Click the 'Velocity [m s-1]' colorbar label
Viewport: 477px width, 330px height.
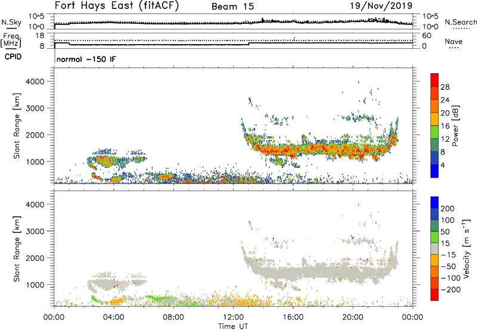pos(467,248)
